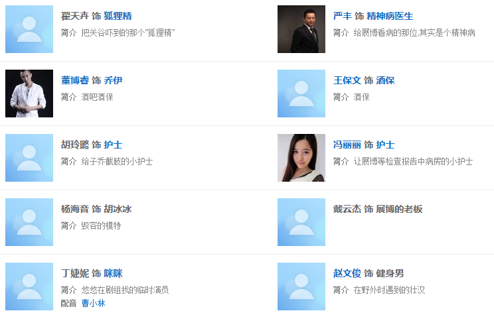Image resolution: width=494 pixels, height=317 pixels.
Task: Open 胡玲璐's 护士 role link
Action: click(113, 145)
